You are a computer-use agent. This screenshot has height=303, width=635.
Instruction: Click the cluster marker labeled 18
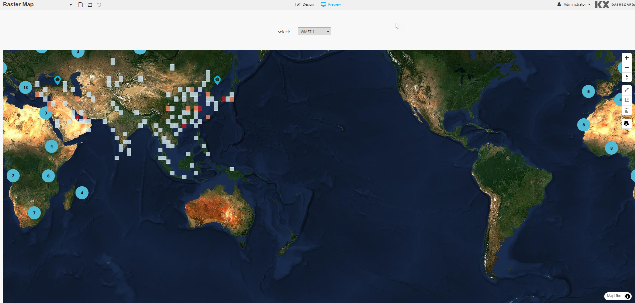point(26,88)
